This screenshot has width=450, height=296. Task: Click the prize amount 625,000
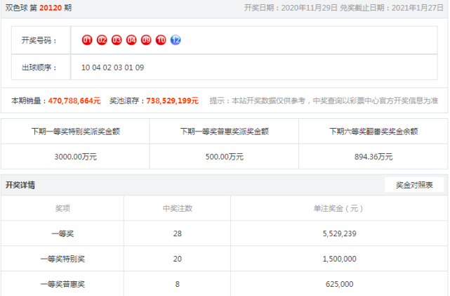pyautogui.click(x=340, y=284)
